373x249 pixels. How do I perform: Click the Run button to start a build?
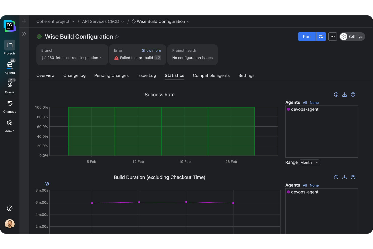(x=307, y=37)
